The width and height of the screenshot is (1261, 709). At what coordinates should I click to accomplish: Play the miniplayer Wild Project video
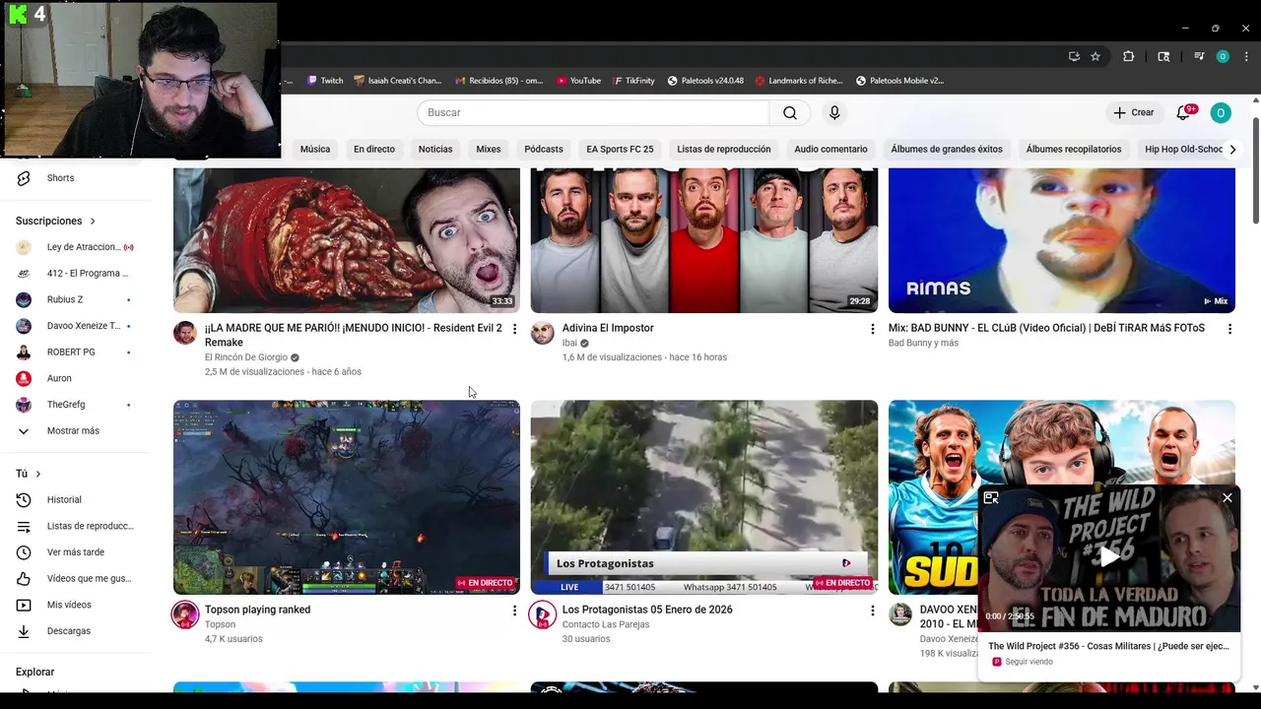click(1109, 557)
